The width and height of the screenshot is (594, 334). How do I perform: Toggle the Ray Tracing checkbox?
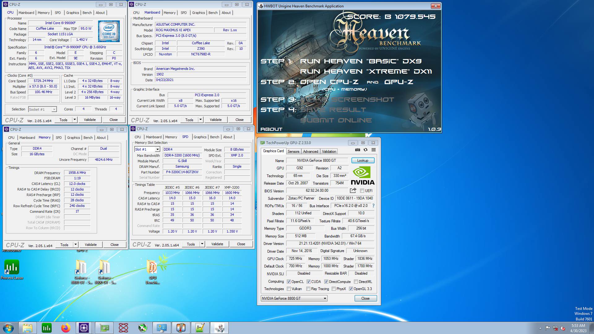pos(308,289)
